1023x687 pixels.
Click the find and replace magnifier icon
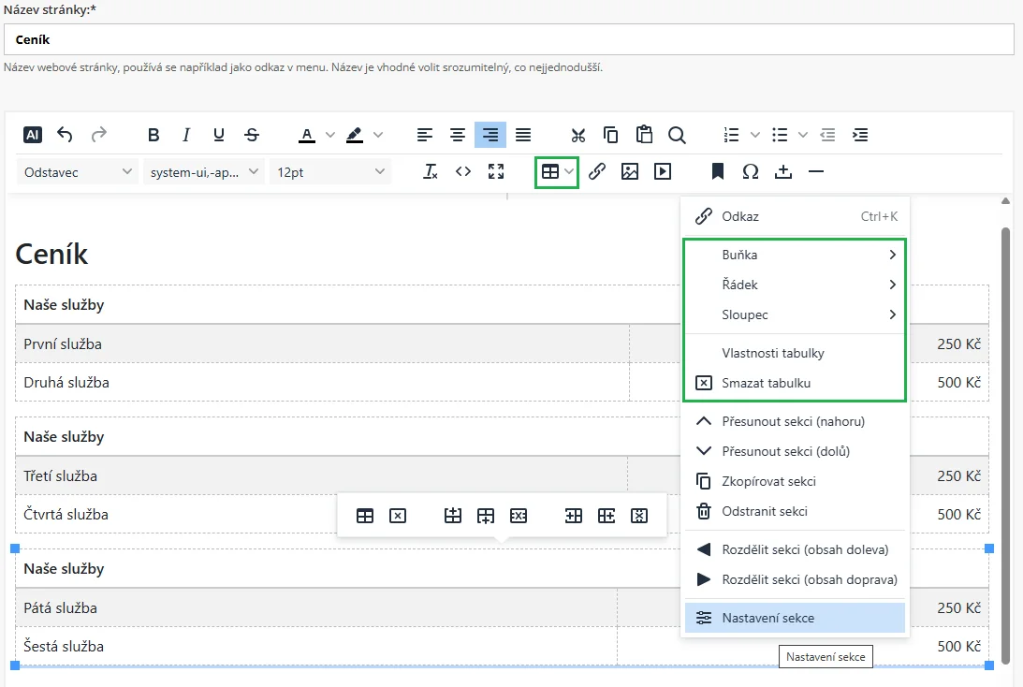(677, 135)
